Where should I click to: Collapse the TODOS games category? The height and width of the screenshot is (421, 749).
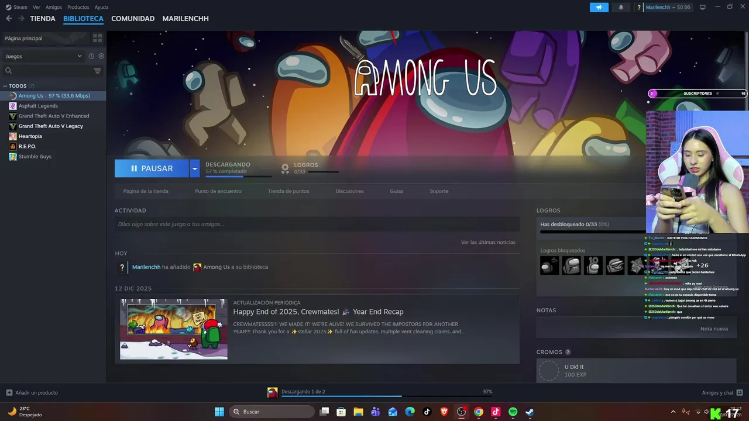click(5, 86)
